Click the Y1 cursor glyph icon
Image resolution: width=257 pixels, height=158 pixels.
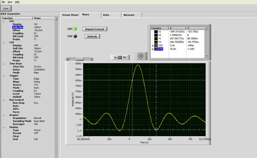pos(156,39)
